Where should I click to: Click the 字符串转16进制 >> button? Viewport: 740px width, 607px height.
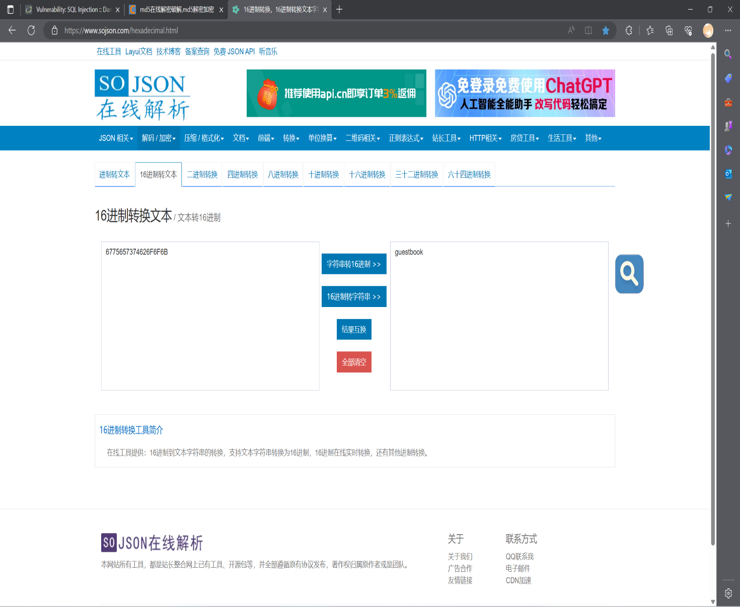pos(354,264)
